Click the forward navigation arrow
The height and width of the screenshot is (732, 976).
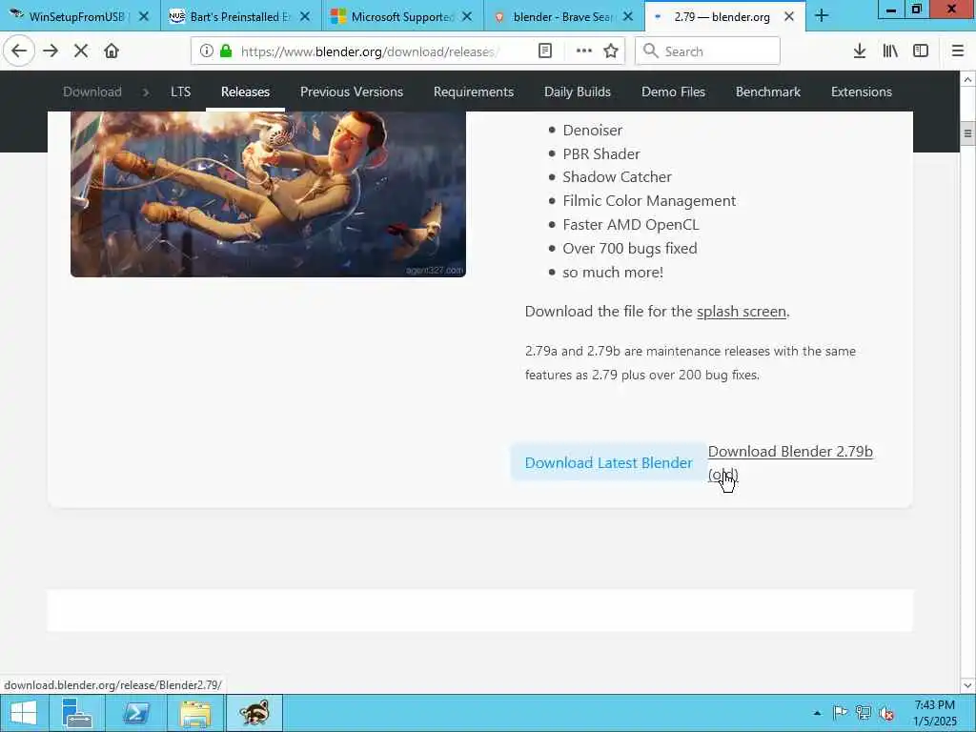(x=51, y=51)
